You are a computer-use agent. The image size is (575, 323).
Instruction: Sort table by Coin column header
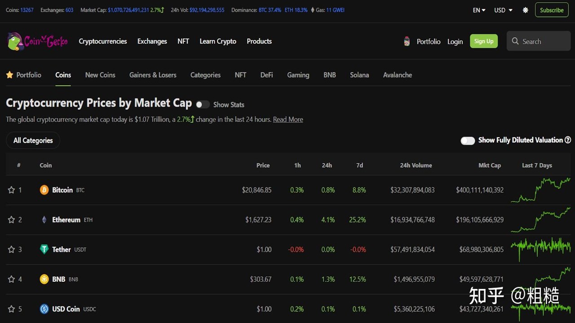coord(46,166)
